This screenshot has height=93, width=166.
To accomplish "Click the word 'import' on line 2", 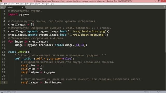I will coord(13,14).
